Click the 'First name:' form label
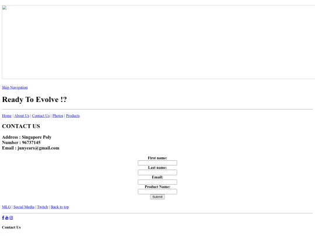 157,158
